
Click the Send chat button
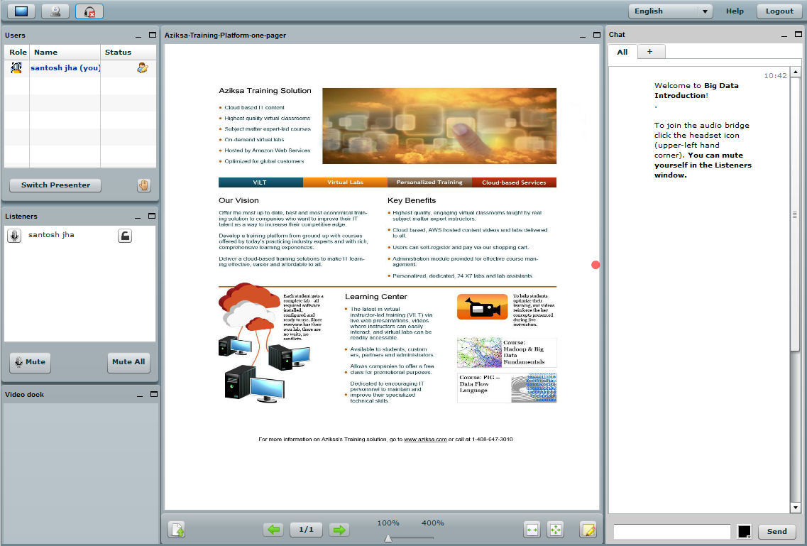pyautogui.click(x=776, y=532)
